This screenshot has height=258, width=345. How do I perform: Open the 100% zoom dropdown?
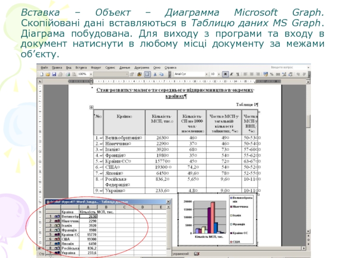91,74
